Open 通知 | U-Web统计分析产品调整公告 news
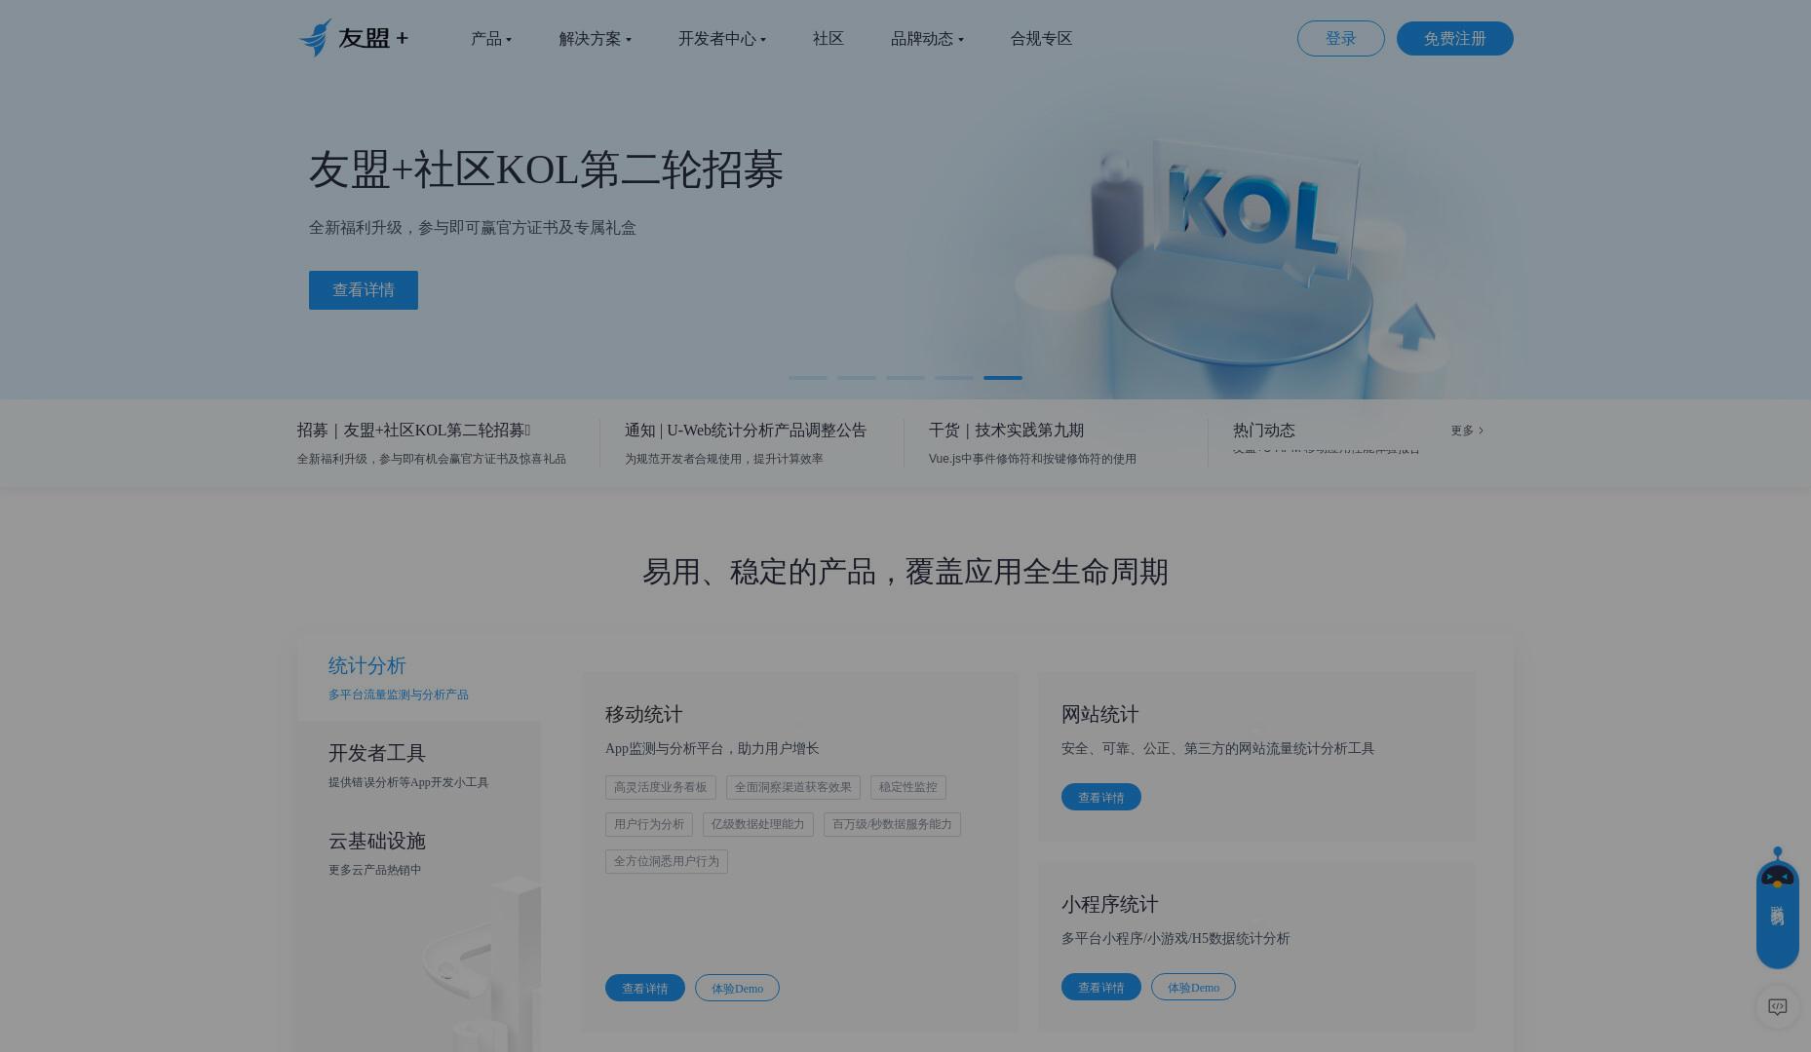 coord(746,443)
